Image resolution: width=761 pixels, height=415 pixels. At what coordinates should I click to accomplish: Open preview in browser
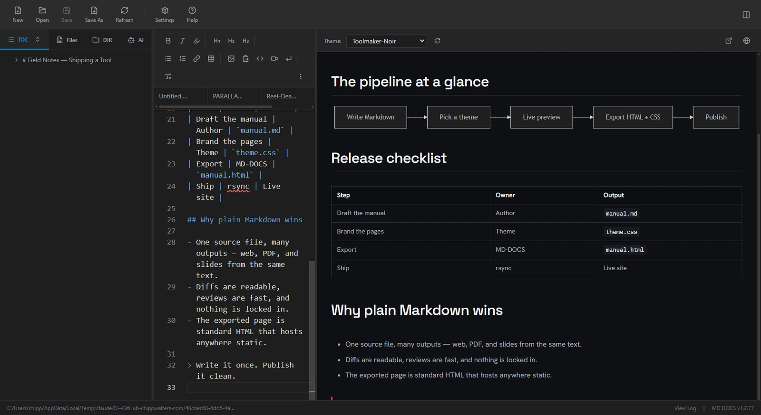747,41
